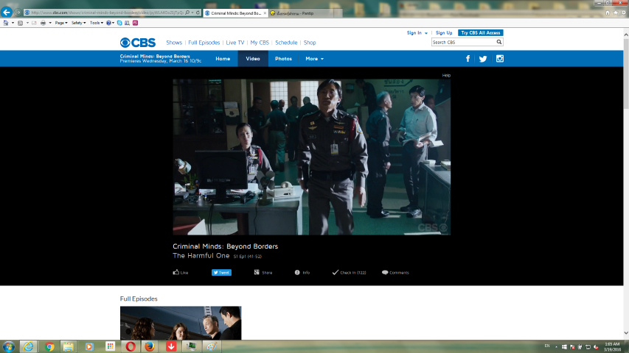The height and width of the screenshot is (353, 629).
Task: Click the Like thumbs-up button
Action: click(x=181, y=273)
